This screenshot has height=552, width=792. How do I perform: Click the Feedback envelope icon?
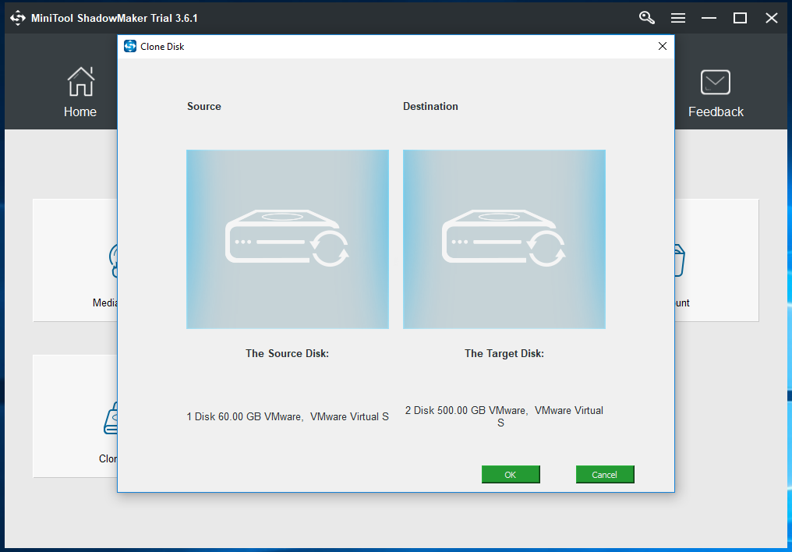(x=715, y=81)
